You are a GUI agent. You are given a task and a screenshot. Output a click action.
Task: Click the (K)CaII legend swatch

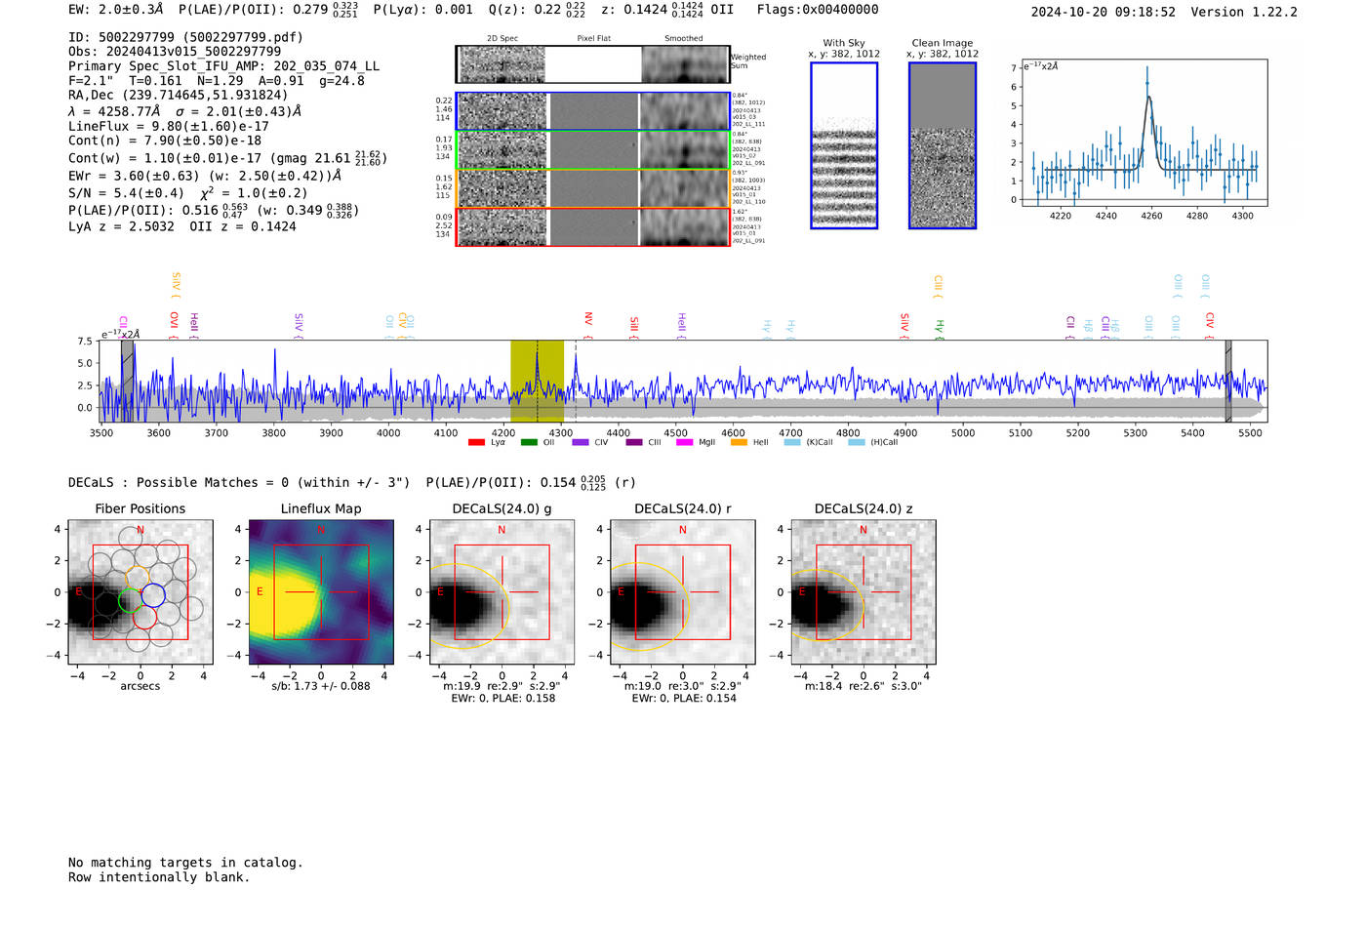(x=792, y=442)
